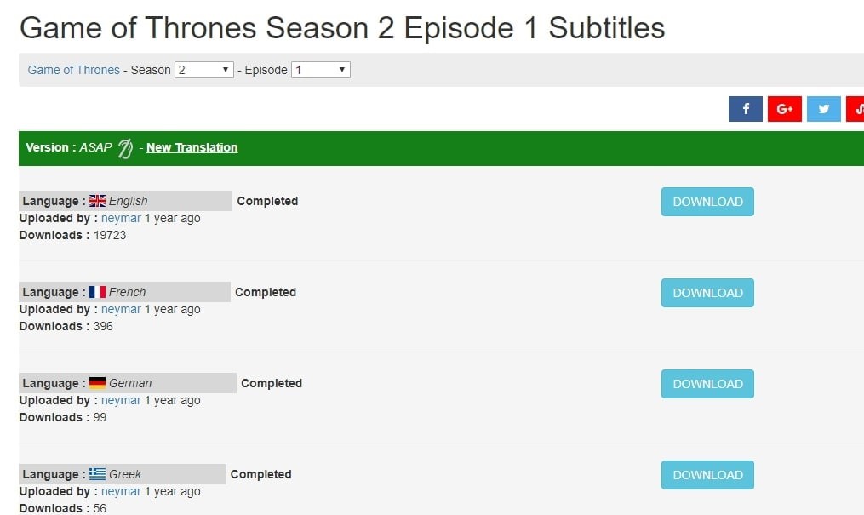Click the page title heading
The image size is (864, 515).
tap(342, 28)
